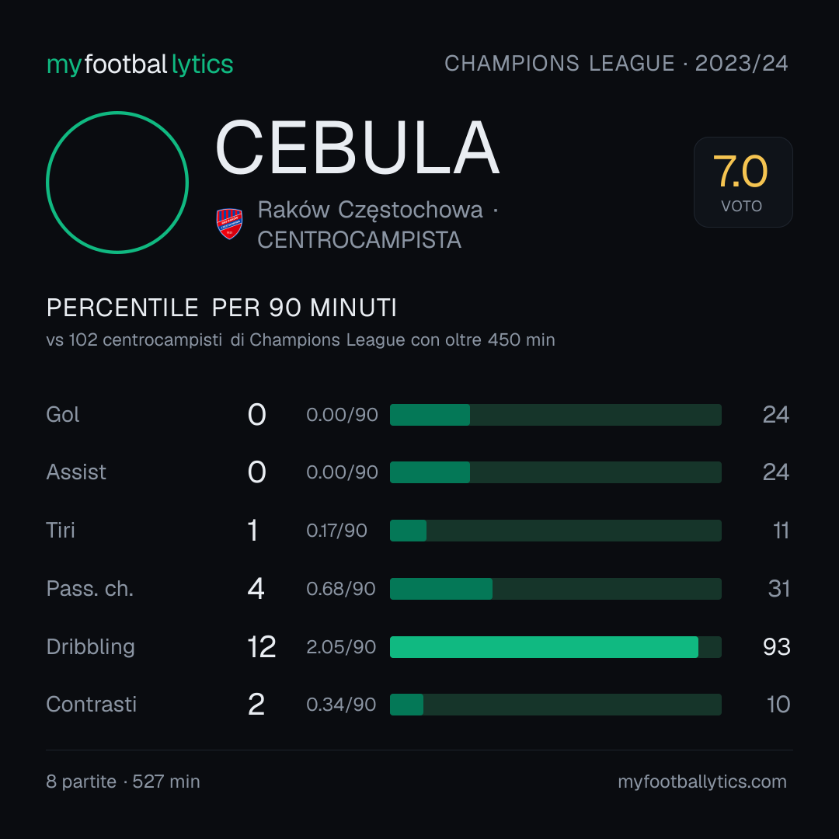This screenshot has width=839, height=839.
Task: Click the Assist percentile bar
Action: click(x=555, y=472)
